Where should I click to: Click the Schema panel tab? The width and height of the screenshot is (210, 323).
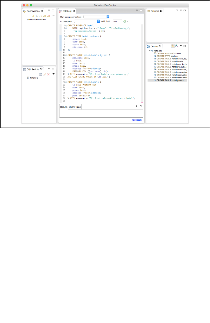[x=155, y=11]
